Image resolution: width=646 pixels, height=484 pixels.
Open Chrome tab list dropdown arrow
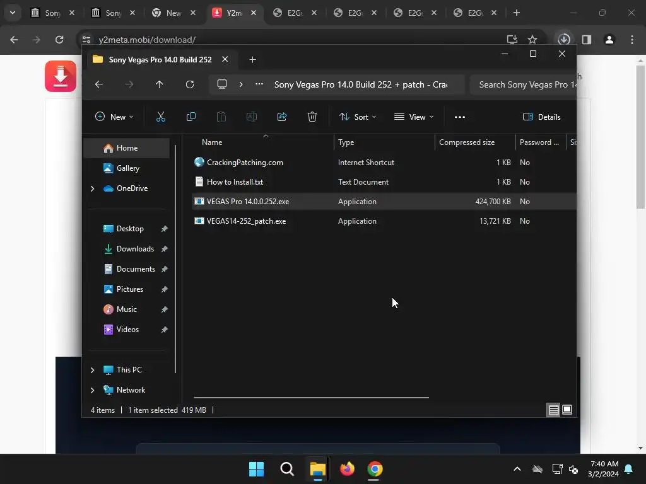13,13
